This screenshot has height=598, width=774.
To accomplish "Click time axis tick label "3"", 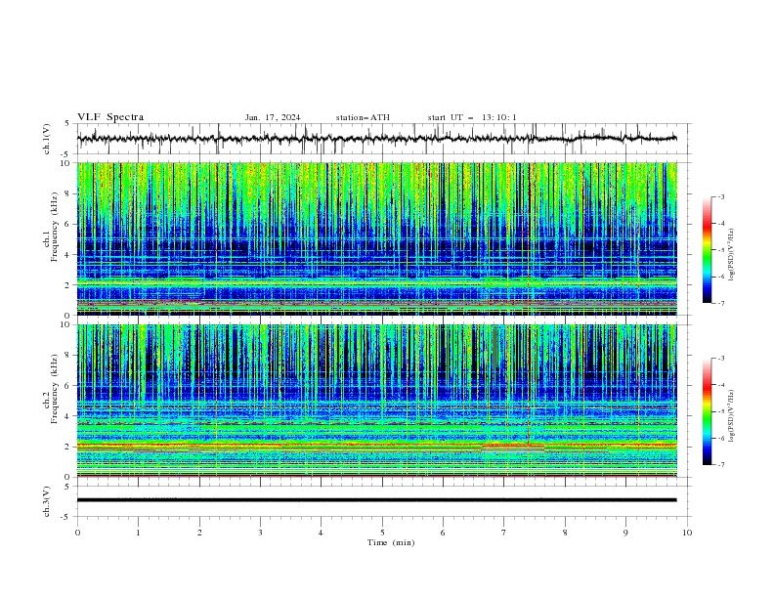I will point(260,533).
